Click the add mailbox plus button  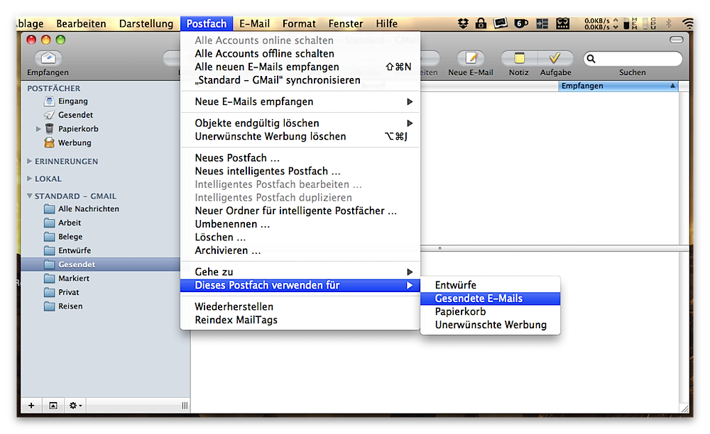point(31,406)
